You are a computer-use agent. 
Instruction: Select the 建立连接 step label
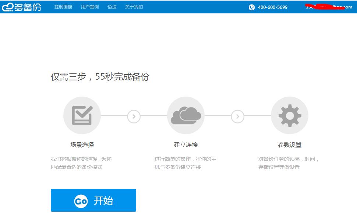(x=186, y=145)
